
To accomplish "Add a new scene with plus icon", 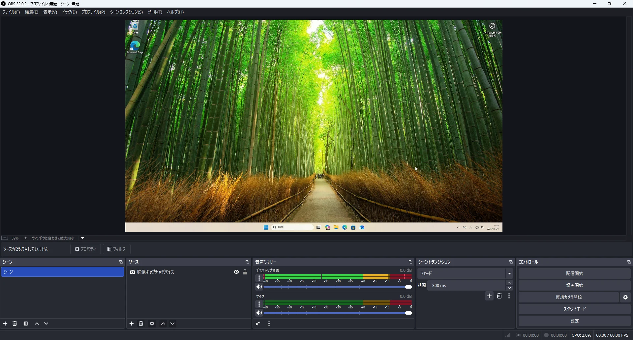I will click(5, 324).
